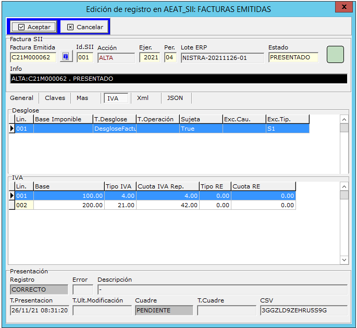Click the Base Imponible column header

pyautogui.click(x=63, y=119)
